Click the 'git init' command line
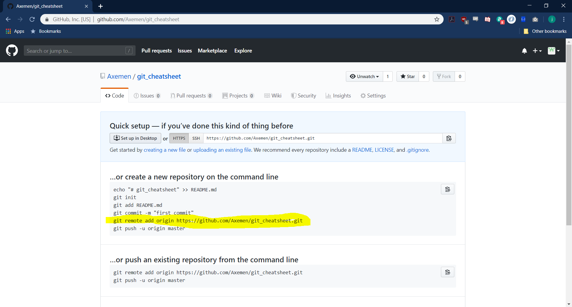This screenshot has width=572, height=307. (125, 198)
